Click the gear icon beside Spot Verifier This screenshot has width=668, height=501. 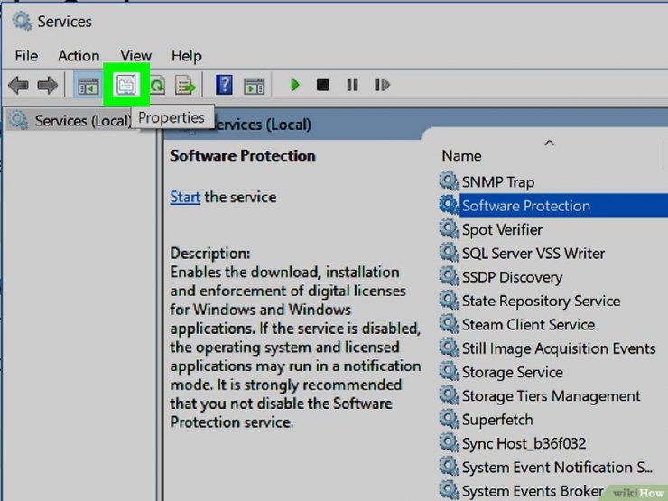pyautogui.click(x=449, y=228)
